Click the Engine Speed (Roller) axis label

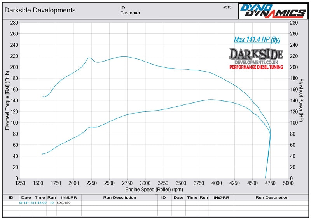(154, 189)
